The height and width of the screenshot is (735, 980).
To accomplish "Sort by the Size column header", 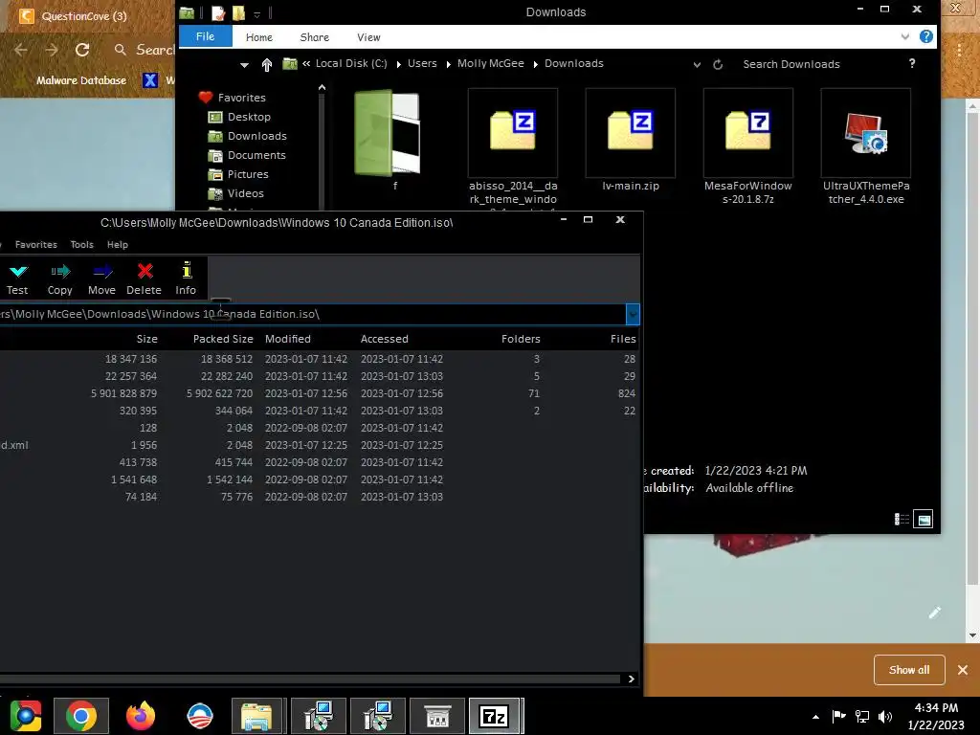I will [x=146, y=339].
